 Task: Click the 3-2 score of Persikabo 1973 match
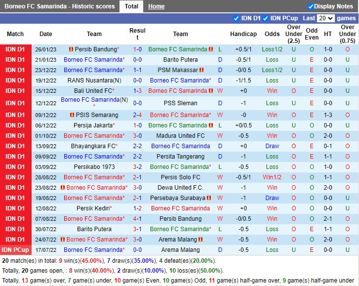(x=137, y=167)
